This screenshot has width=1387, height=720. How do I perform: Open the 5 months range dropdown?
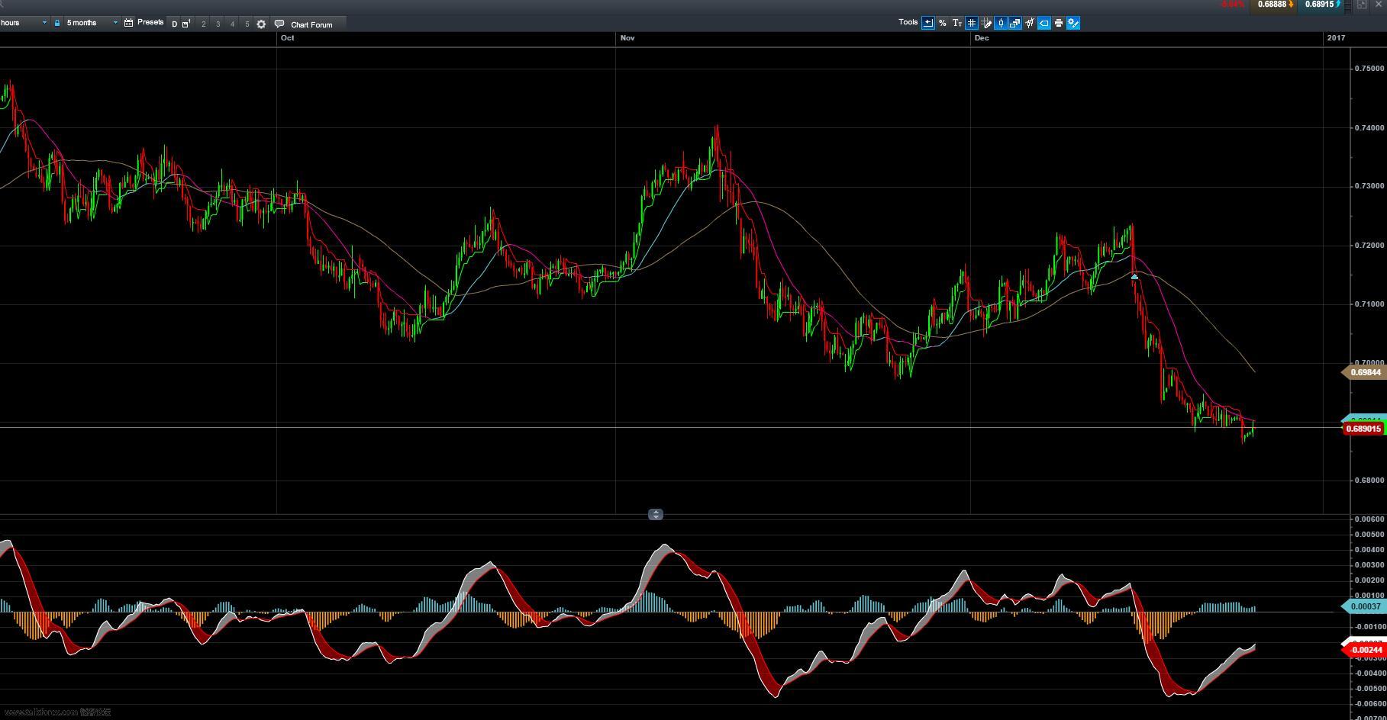pyautogui.click(x=92, y=23)
